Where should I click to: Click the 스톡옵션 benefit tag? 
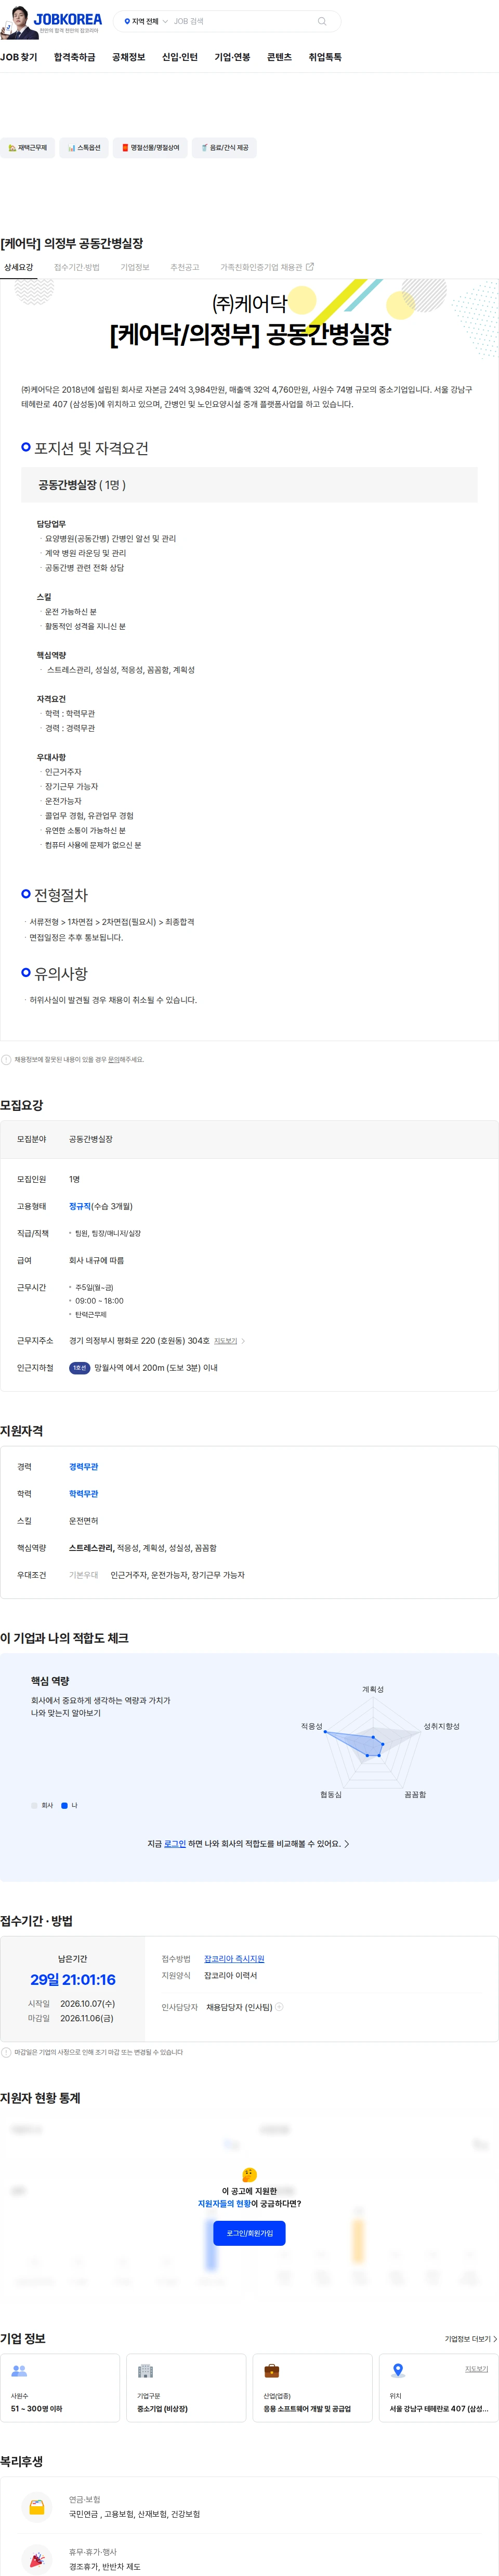pyautogui.click(x=84, y=148)
